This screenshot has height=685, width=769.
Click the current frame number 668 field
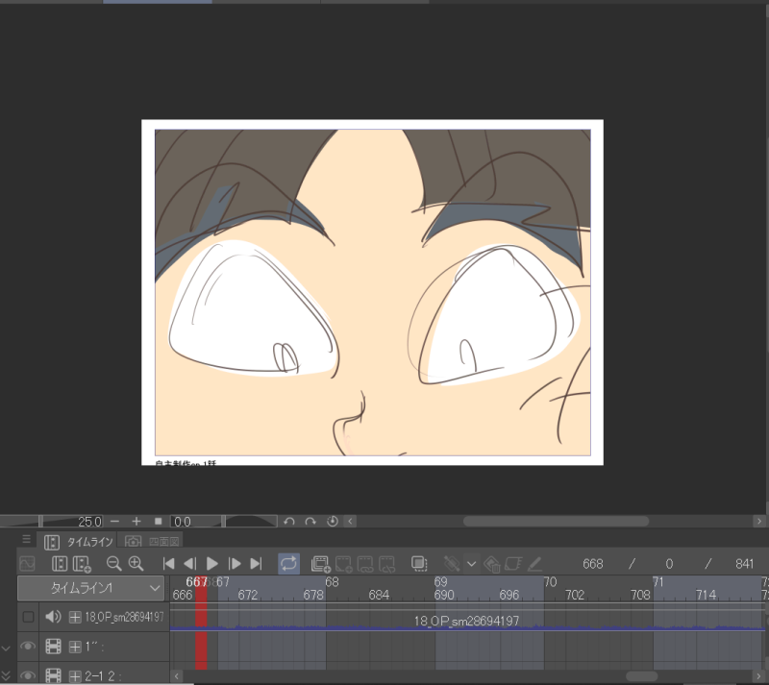(592, 564)
